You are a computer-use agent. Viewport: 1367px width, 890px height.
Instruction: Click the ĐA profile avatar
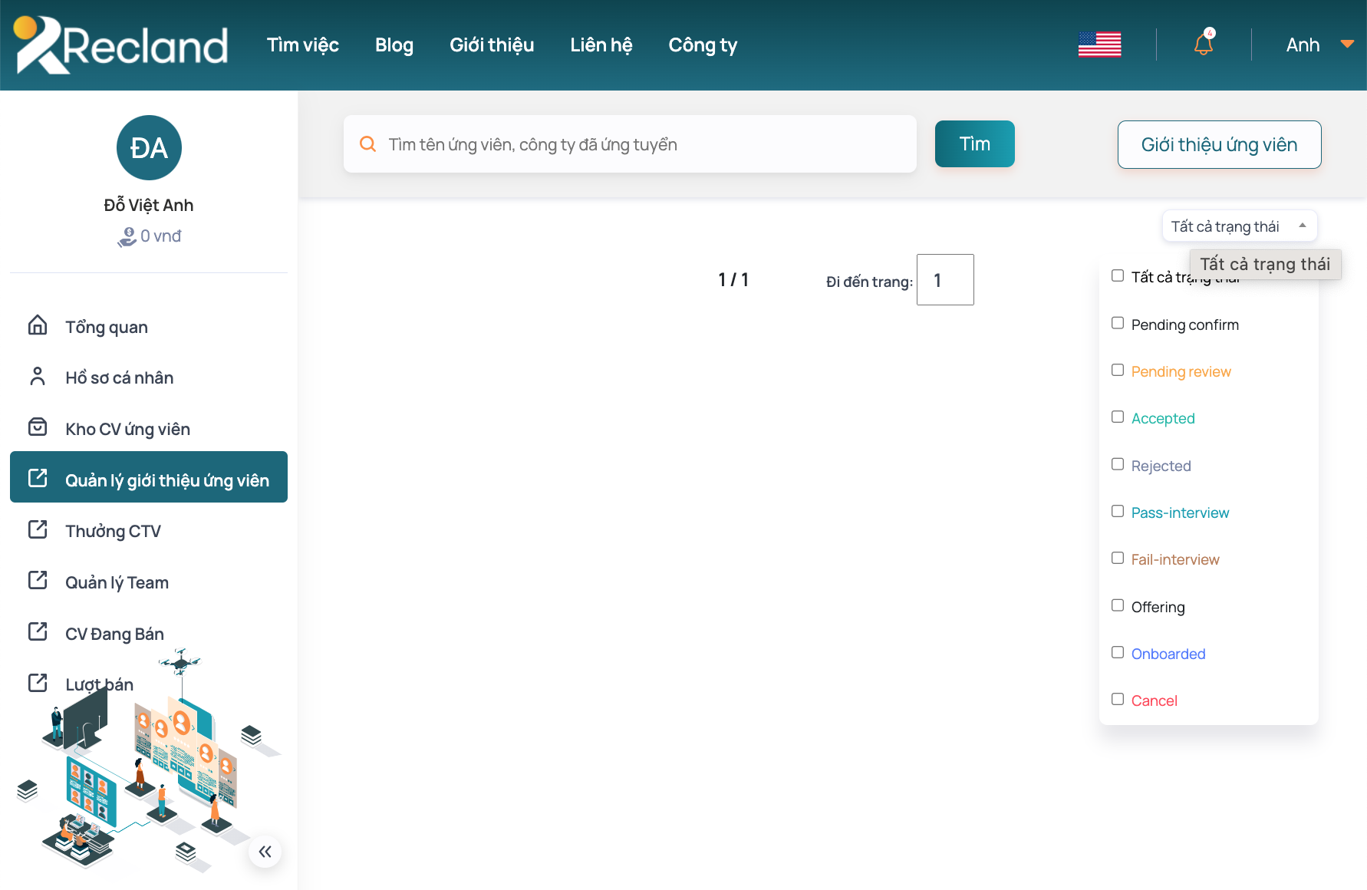coord(149,148)
